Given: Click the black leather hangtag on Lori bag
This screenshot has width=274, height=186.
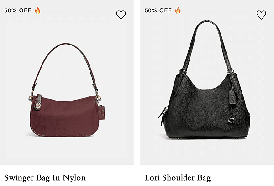Looking at the screenshot, I should [x=232, y=97].
